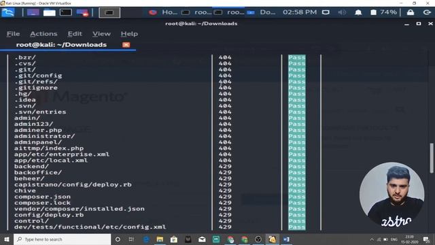
Task: Open the Actions menu in terminal
Action: tap(43, 34)
